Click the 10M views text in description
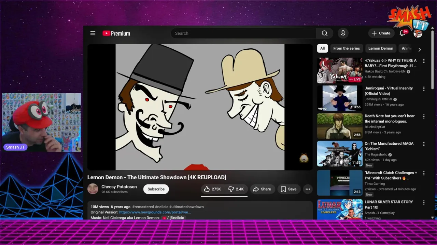437x245 pixels. coord(100,207)
